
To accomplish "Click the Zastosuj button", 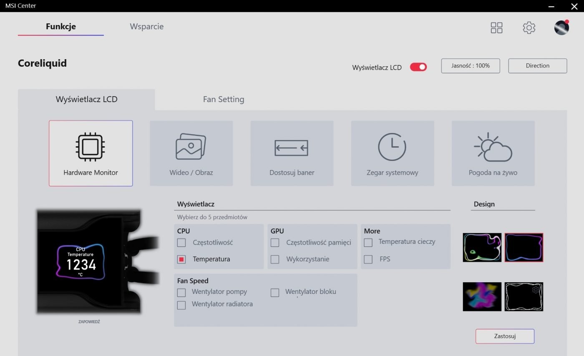I will 505,336.
